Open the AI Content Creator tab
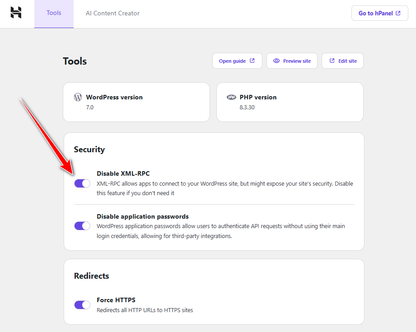The height and width of the screenshot is (332, 416). click(x=112, y=13)
